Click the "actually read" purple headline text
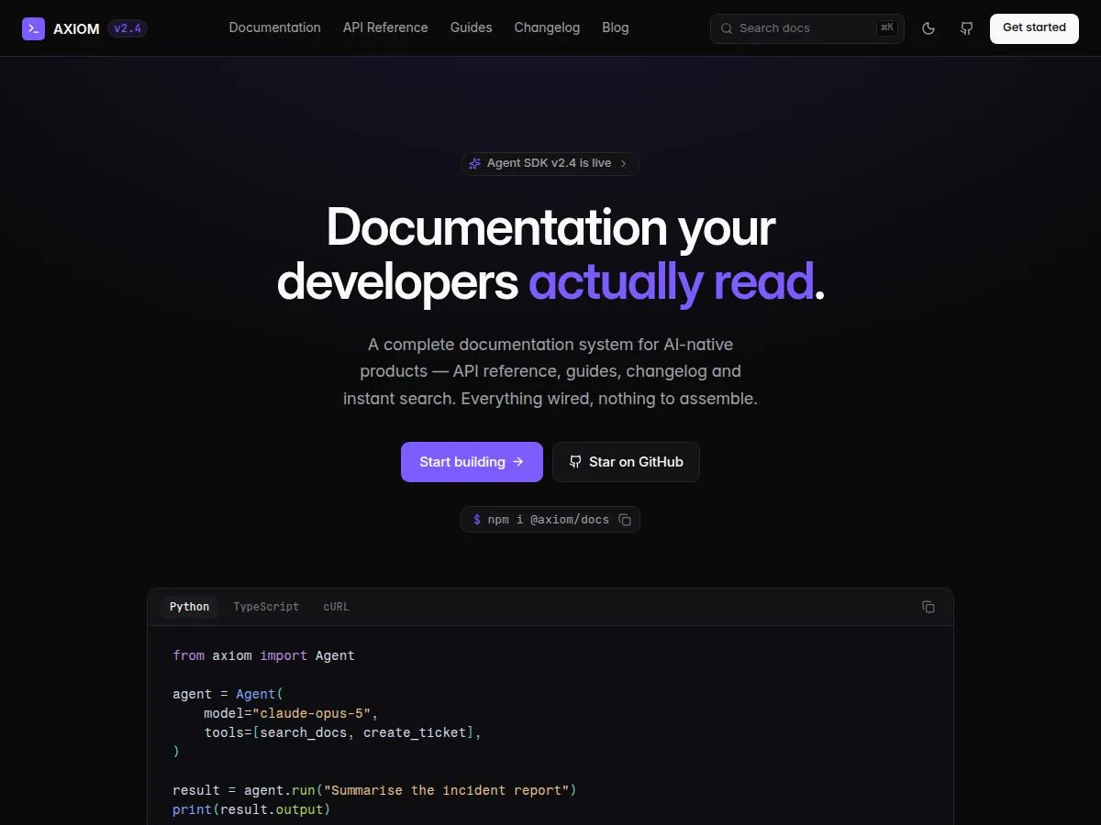This screenshot has height=825, width=1101. click(x=672, y=281)
